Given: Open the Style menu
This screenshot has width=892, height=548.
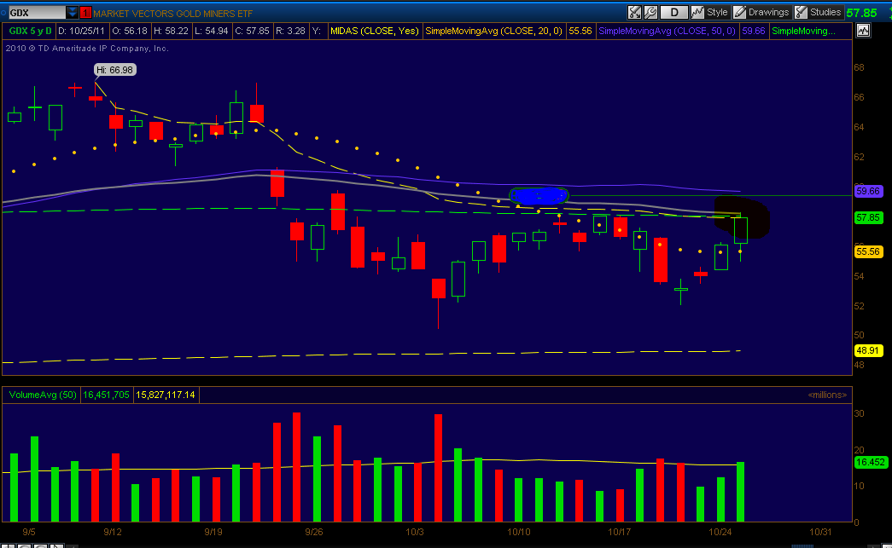Looking at the screenshot, I should pos(710,12).
